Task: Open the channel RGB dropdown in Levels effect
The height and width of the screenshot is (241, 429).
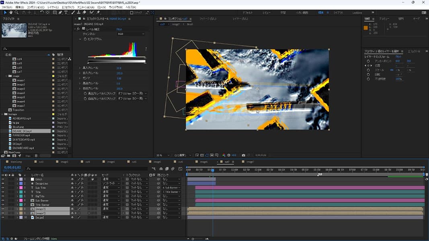Action: (131, 34)
